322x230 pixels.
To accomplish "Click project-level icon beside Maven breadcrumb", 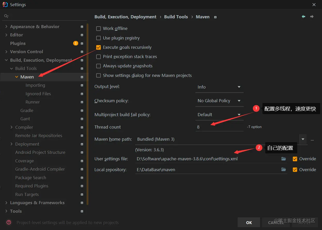I will 215,17.
